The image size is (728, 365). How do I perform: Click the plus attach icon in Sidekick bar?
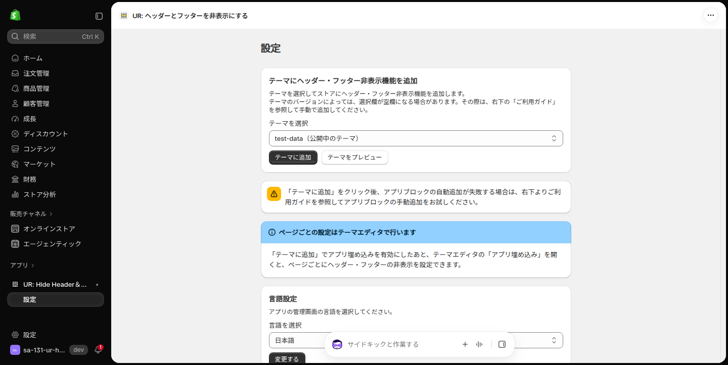pyautogui.click(x=465, y=344)
